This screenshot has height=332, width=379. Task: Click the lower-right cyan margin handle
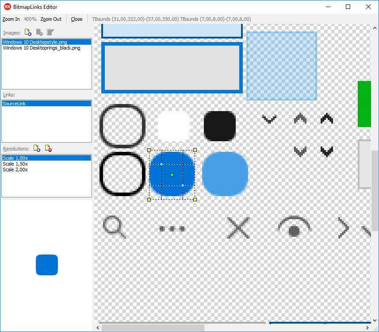183,185
